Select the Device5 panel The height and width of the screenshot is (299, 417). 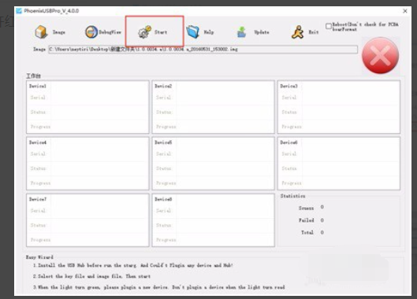[214, 164]
